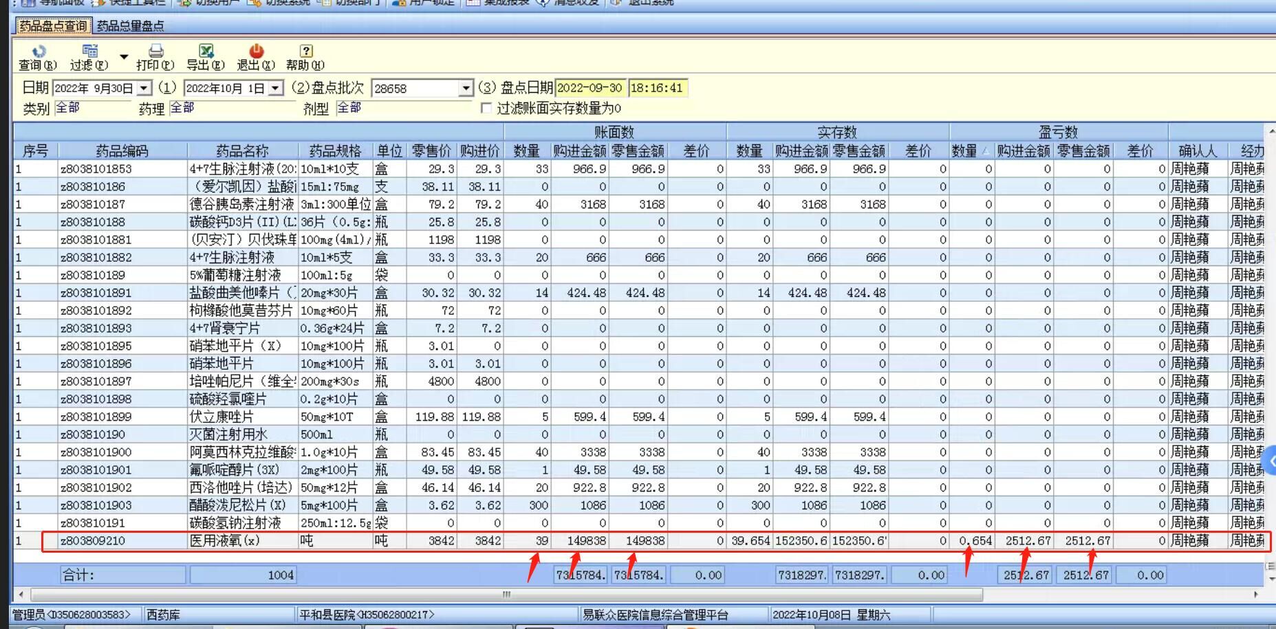Select the 5%葡萄糖注射液 name cell

pos(243,276)
